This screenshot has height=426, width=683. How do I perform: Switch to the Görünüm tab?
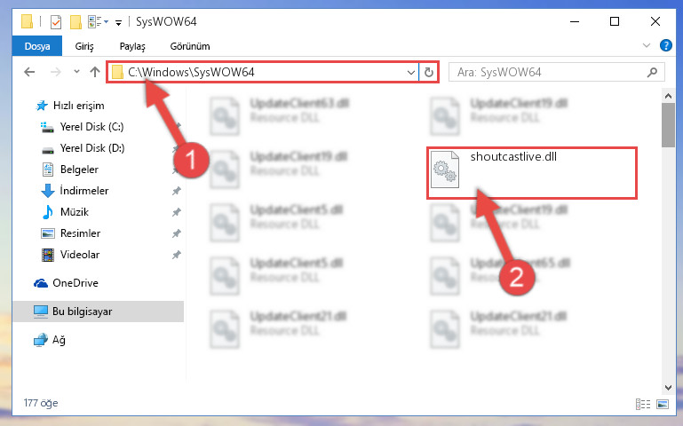click(190, 46)
